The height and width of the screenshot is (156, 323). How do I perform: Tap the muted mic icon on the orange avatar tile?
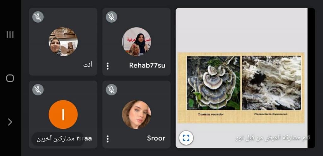[38, 89]
